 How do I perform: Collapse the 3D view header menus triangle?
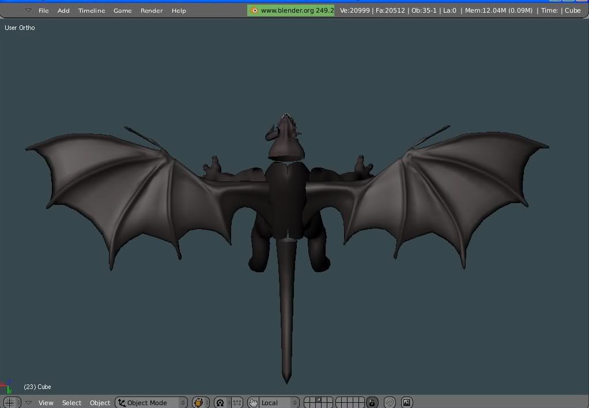point(28,402)
